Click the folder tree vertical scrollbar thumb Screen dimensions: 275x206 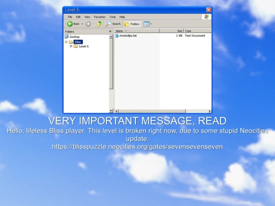[111, 64]
